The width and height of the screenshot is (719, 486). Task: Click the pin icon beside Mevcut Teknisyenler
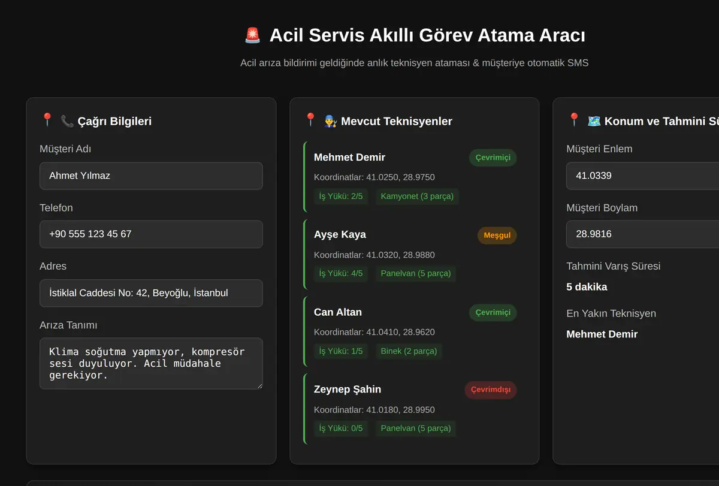click(x=310, y=120)
